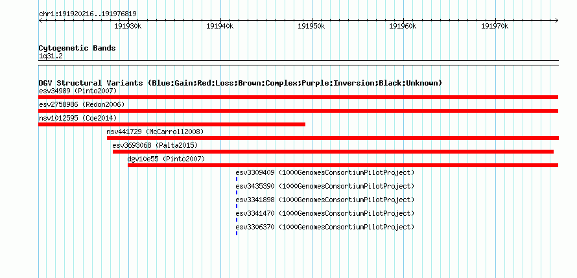Select the nsv1012595 red loss bar
This screenshot has width=577, height=278.
point(172,124)
